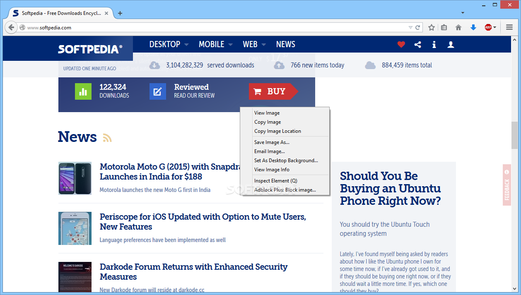Open the info icon in Softpedia header
The image size is (521, 295).
434,44
